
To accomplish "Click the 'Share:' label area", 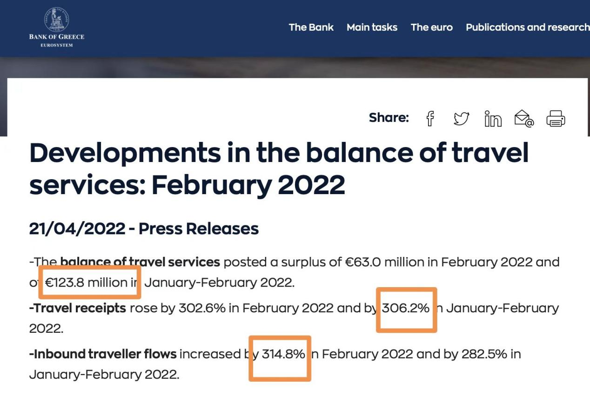I will (389, 118).
